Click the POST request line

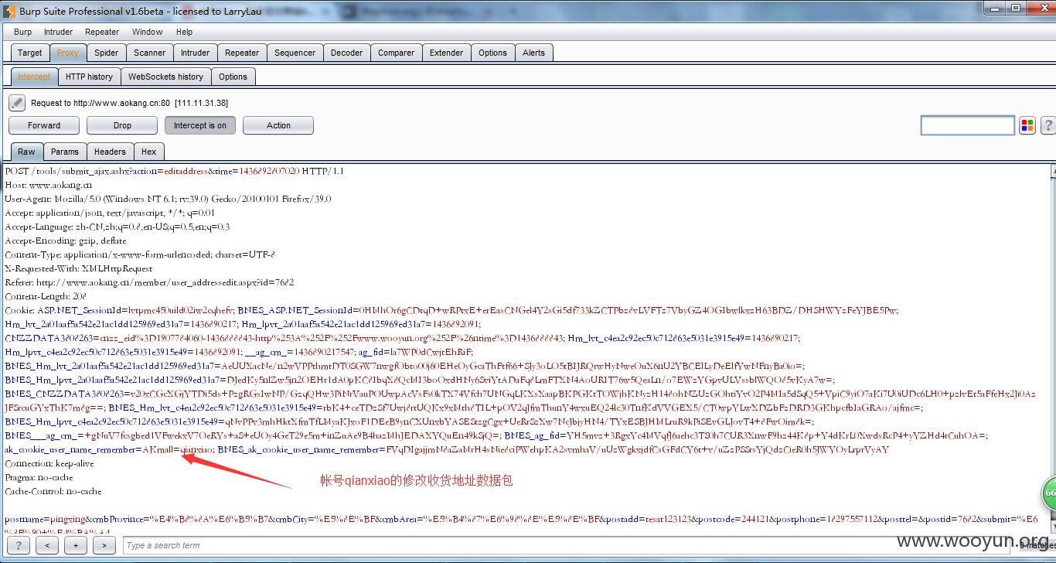pyautogui.click(x=175, y=171)
